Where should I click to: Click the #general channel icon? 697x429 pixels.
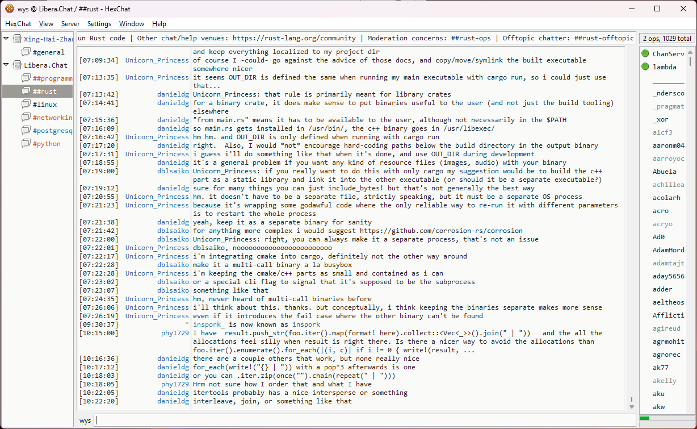click(x=26, y=52)
